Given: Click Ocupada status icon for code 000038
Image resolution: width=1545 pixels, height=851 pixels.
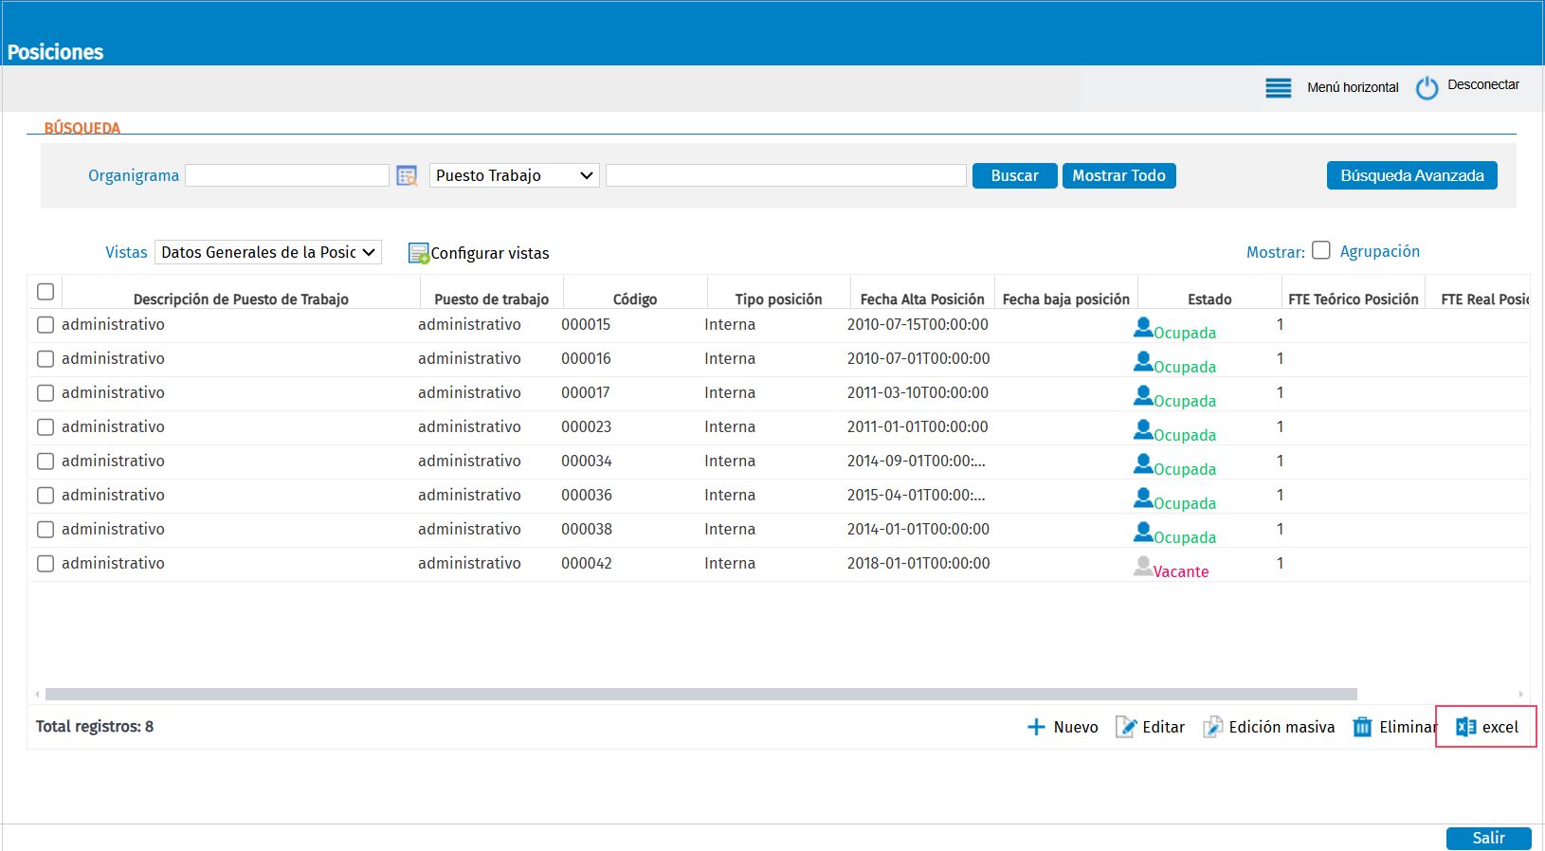Looking at the screenshot, I should click(x=1143, y=533).
